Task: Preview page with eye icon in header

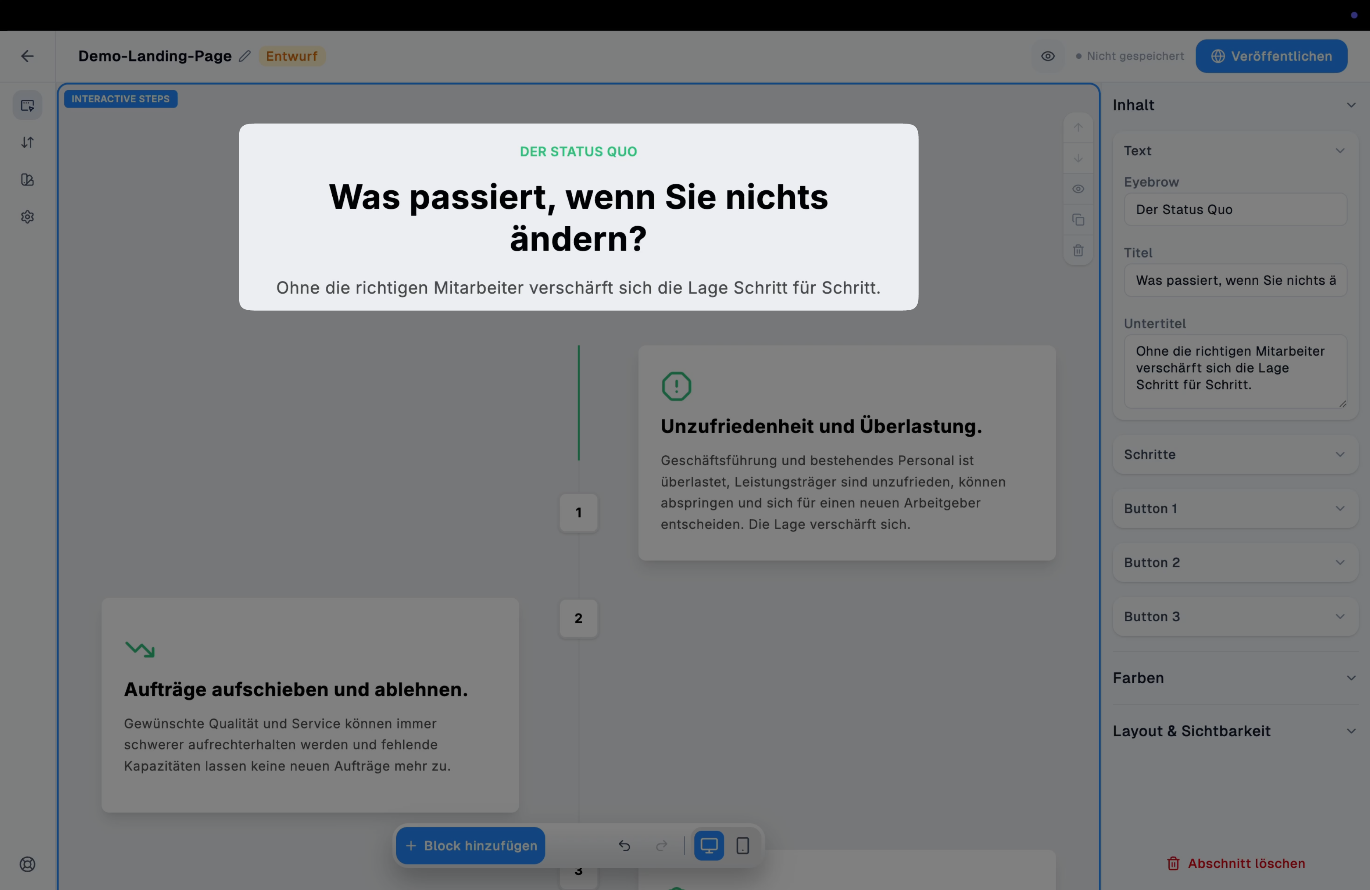Action: (x=1048, y=56)
